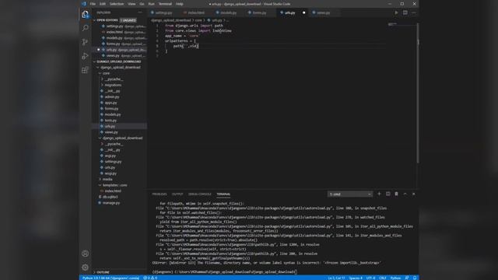Click errors and warnings count in status bar

(x=150, y=278)
